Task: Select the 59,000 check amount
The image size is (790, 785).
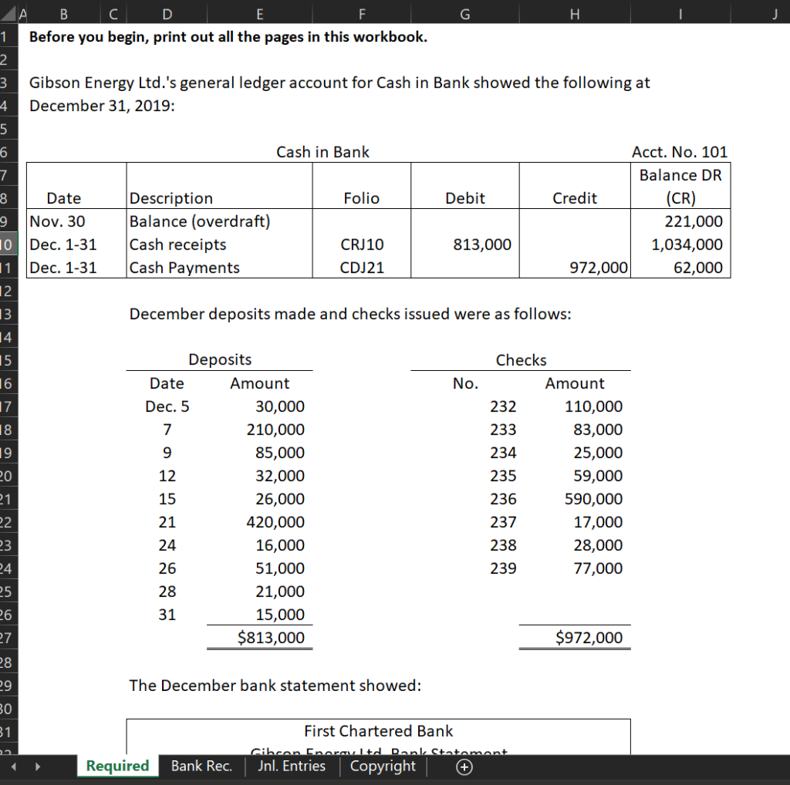Action: (x=574, y=476)
